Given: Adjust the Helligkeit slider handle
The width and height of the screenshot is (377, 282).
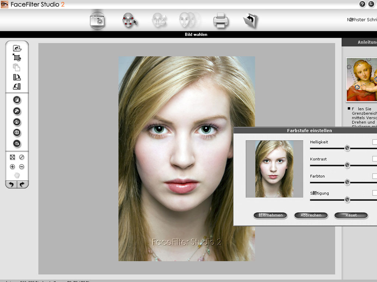Looking at the screenshot, I should coord(347,148).
